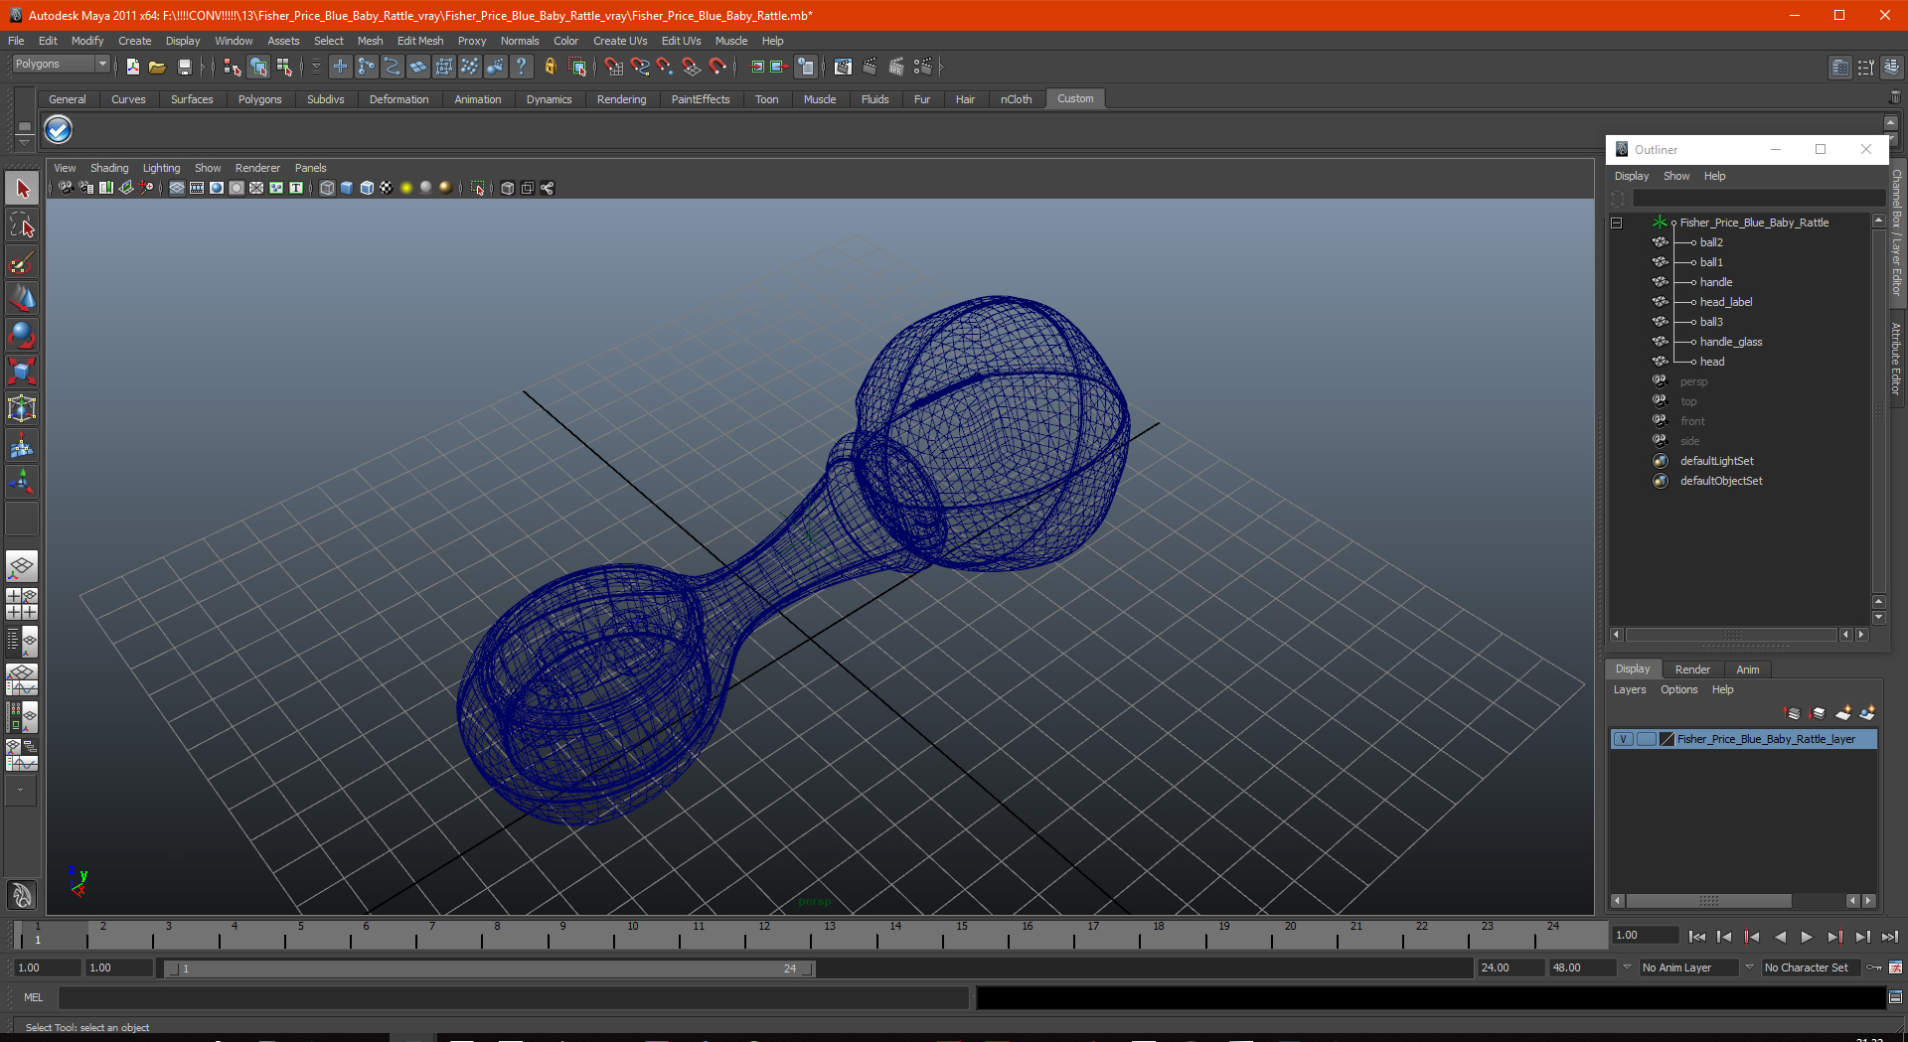The height and width of the screenshot is (1042, 1908).
Task: Toggle isolate select in viewport toolbar
Action: [478, 188]
